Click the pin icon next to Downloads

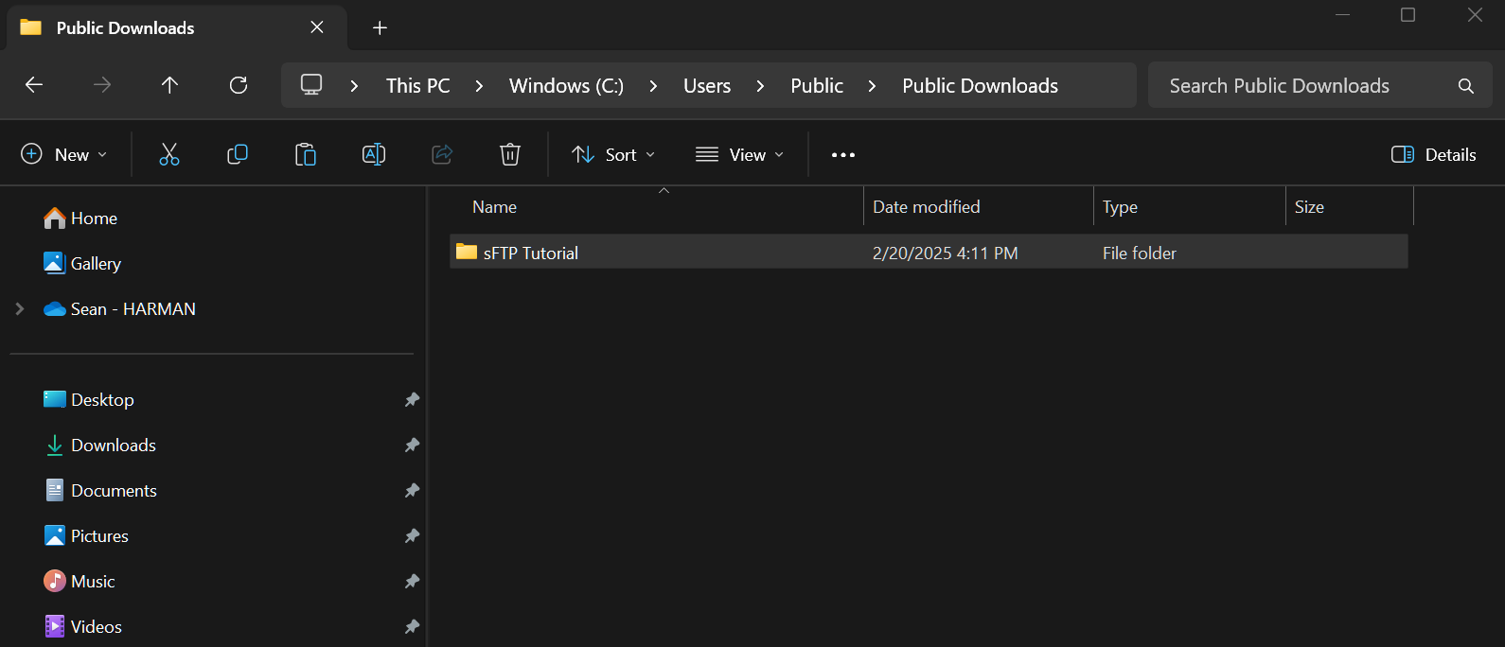(412, 446)
